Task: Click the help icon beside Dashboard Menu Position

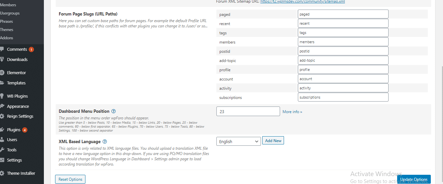Action: 113,111
